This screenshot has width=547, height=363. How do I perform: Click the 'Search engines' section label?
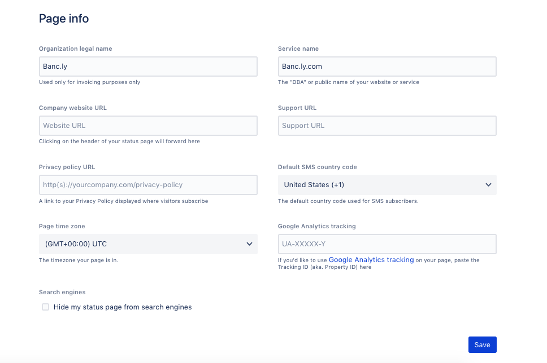click(x=62, y=293)
